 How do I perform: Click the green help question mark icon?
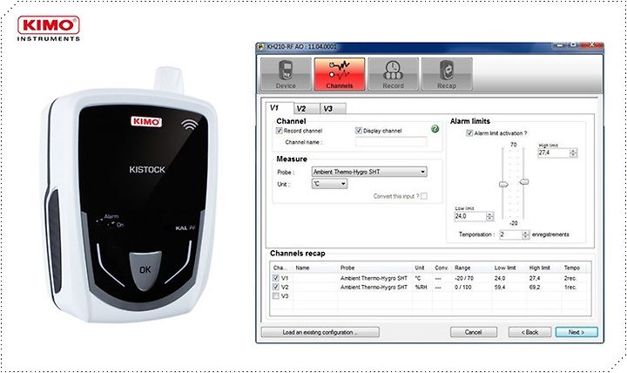point(435,129)
